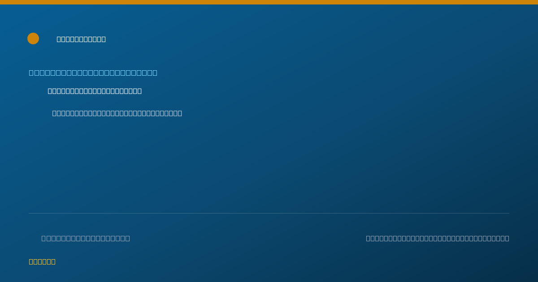Click the bold white subtitle line under the headline
The image size is (538, 282).
95,91
